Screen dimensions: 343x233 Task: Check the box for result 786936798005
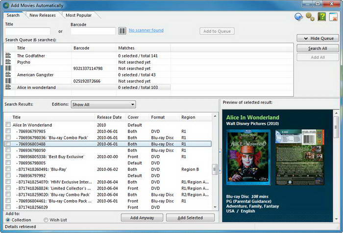pyautogui.click(x=8, y=163)
